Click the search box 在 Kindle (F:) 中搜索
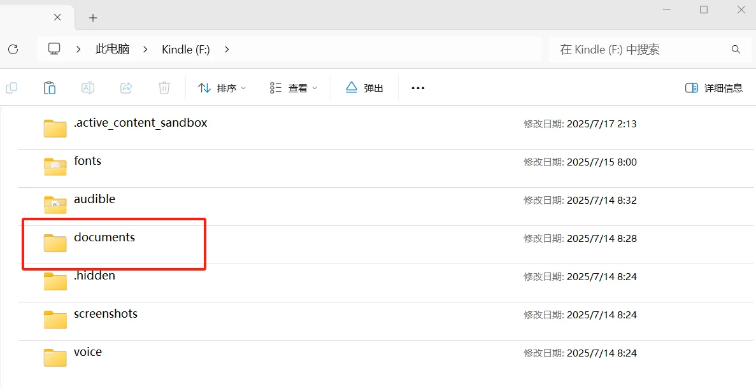The image size is (756, 389). tap(650, 49)
